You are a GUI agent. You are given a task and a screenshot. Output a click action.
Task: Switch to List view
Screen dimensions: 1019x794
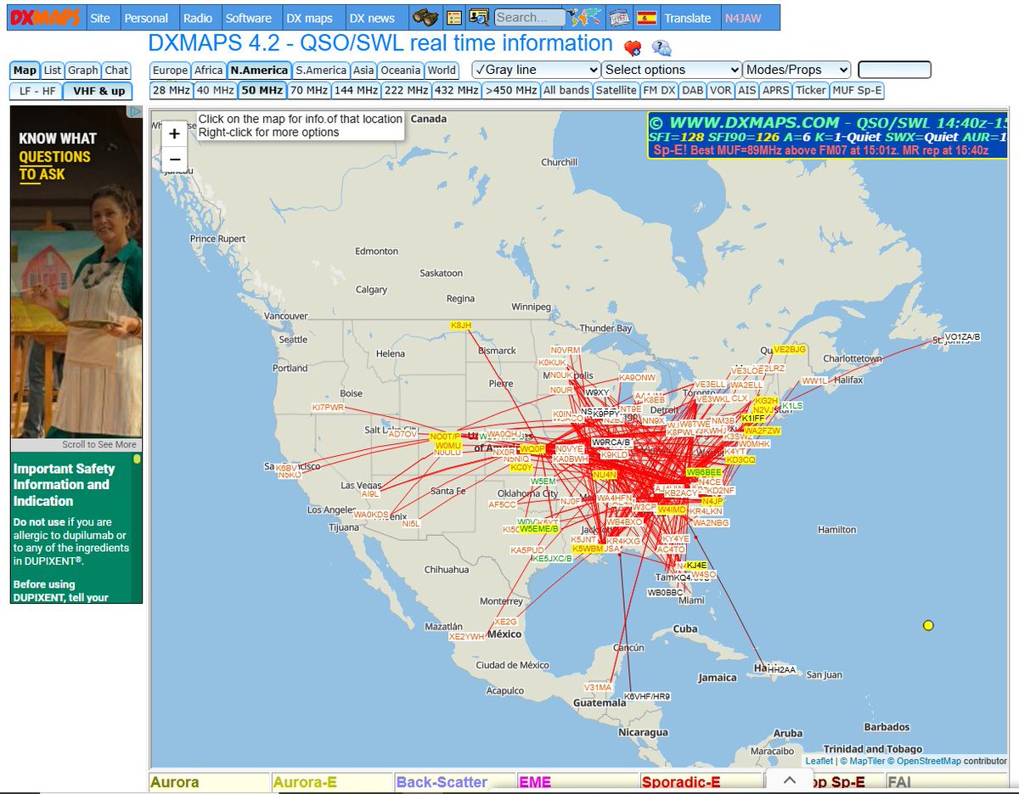[53, 70]
